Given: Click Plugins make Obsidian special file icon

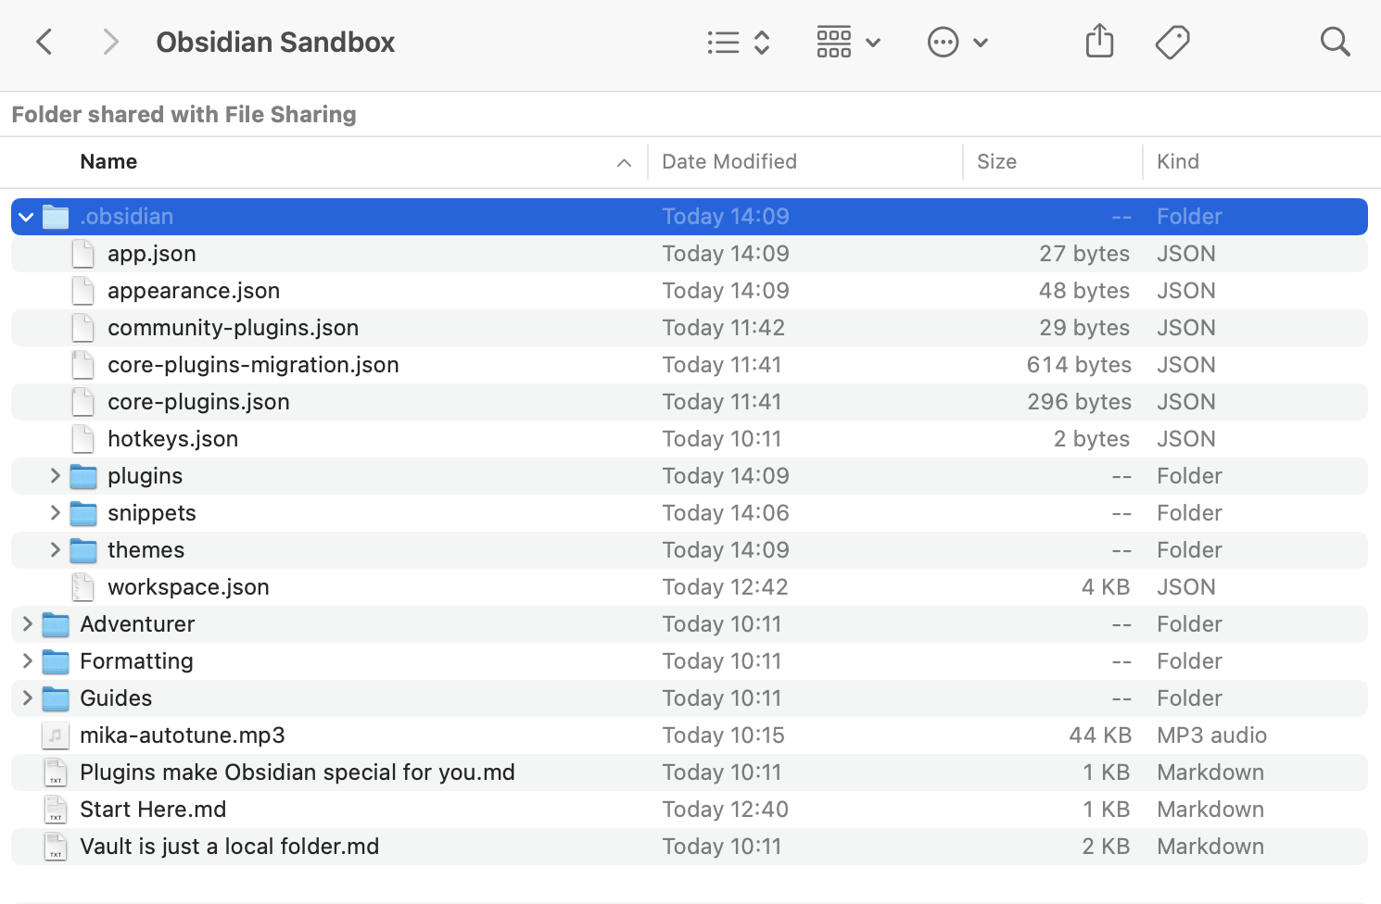Looking at the screenshot, I should pyautogui.click(x=56, y=772).
